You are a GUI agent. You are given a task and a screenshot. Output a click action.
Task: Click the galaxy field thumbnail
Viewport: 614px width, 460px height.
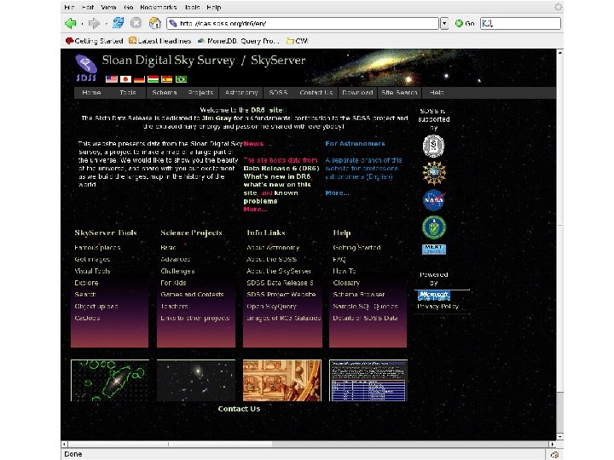coord(196,380)
